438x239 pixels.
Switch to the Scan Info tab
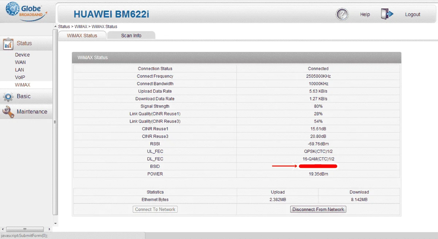131,35
